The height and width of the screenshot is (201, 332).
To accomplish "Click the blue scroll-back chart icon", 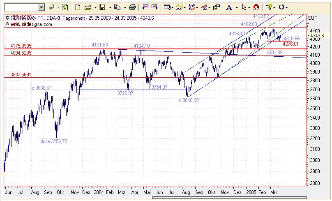I will pyautogui.click(x=145, y=8).
